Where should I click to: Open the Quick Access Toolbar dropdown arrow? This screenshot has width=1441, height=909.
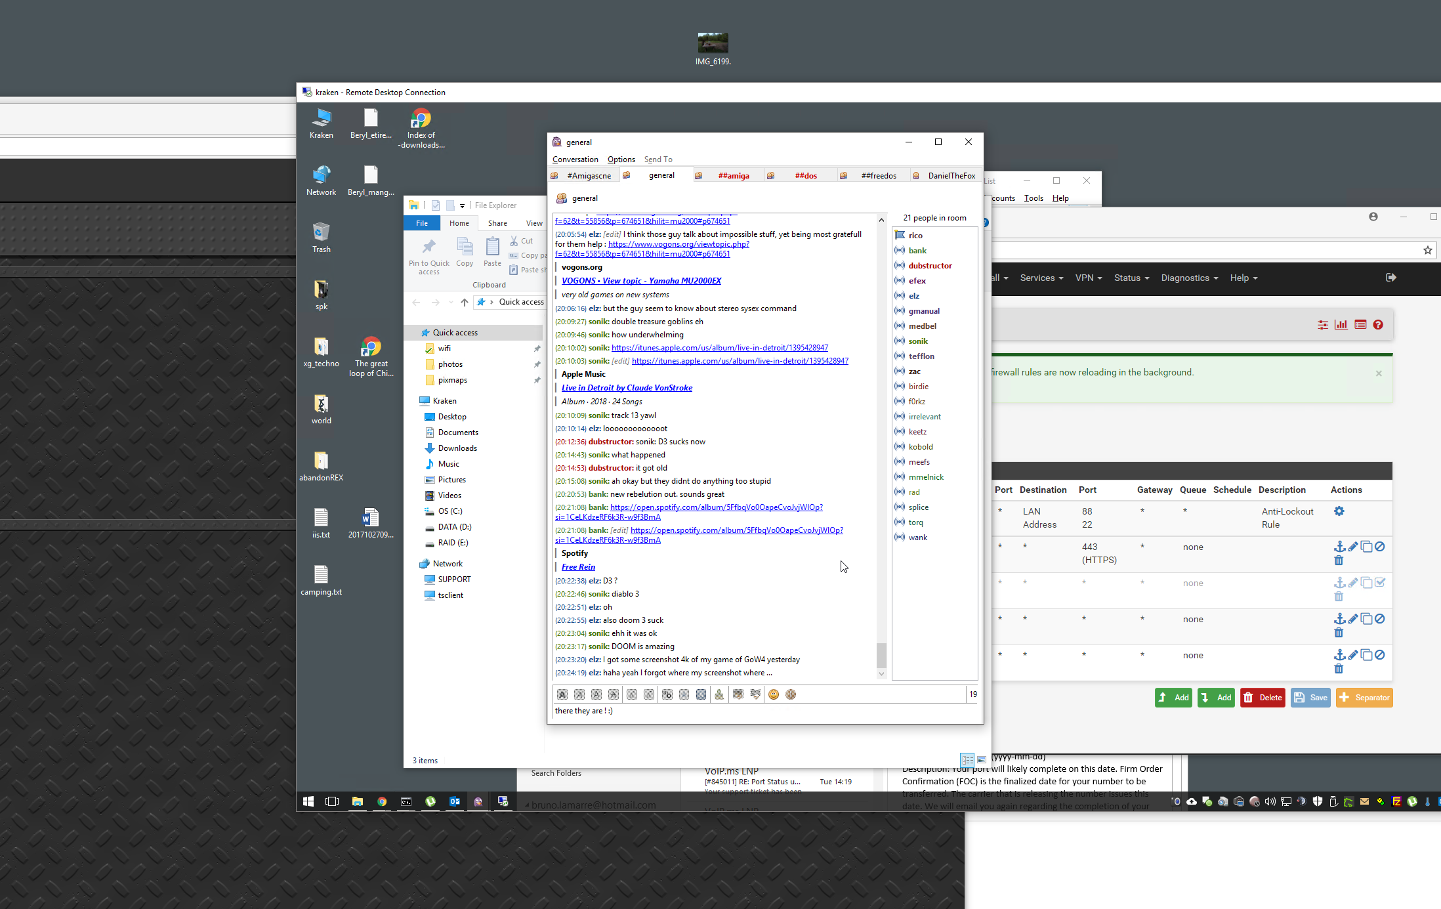tap(462, 205)
